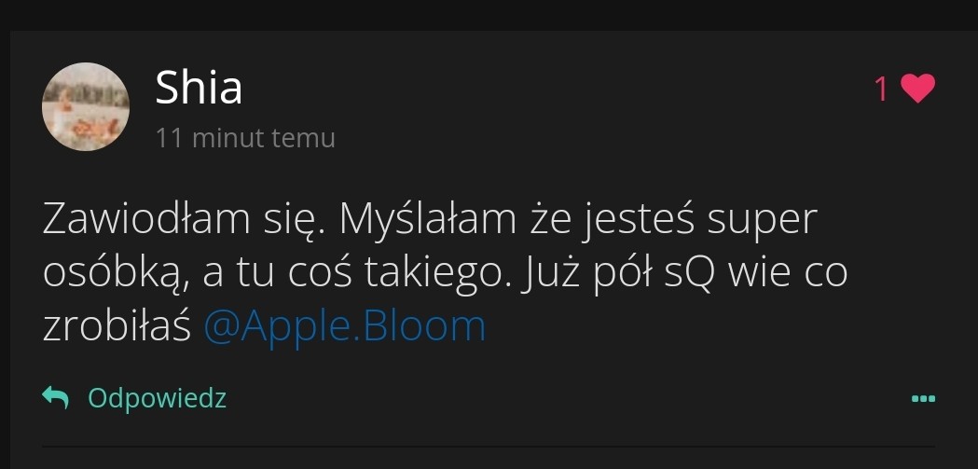Image resolution: width=978 pixels, height=469 pixels.
Task: Click the Odpowiedz reply button
Action: 157,398
